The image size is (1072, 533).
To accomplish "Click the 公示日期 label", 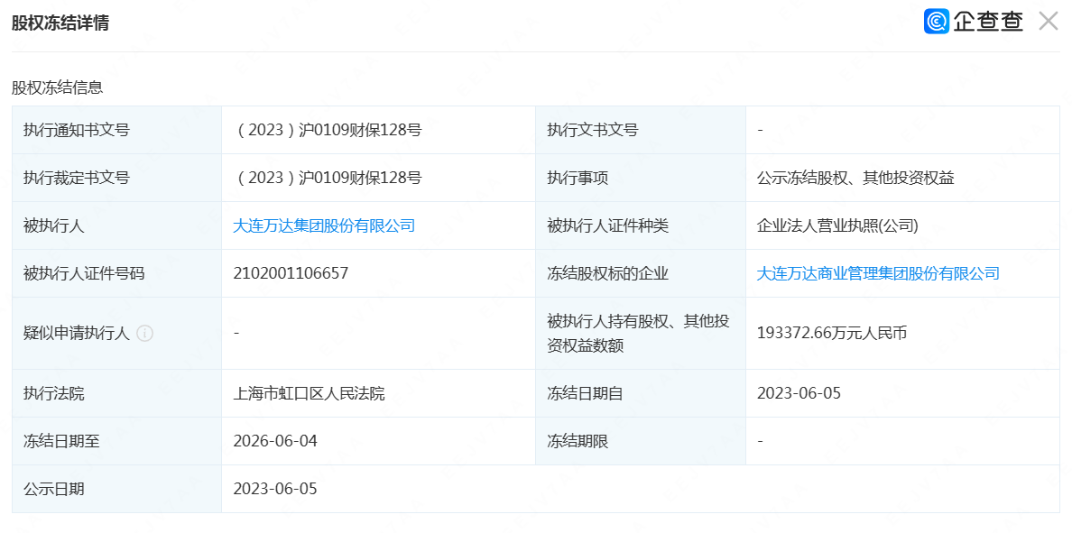I will click(x=53, y=490).
